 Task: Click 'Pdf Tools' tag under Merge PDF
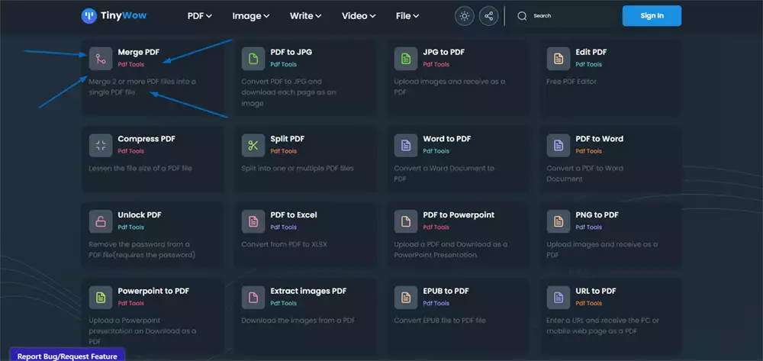(131, 65)
